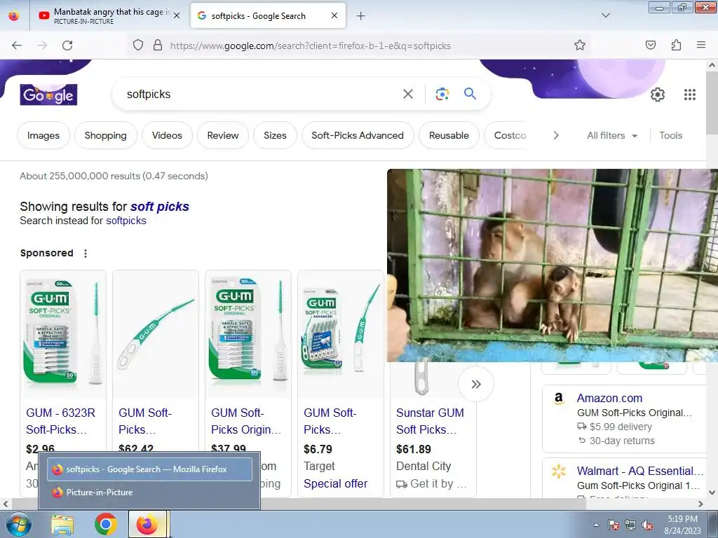Screen dimensions: 718x538
Task: Select the Videos filter chip
Action: (167, 135)
